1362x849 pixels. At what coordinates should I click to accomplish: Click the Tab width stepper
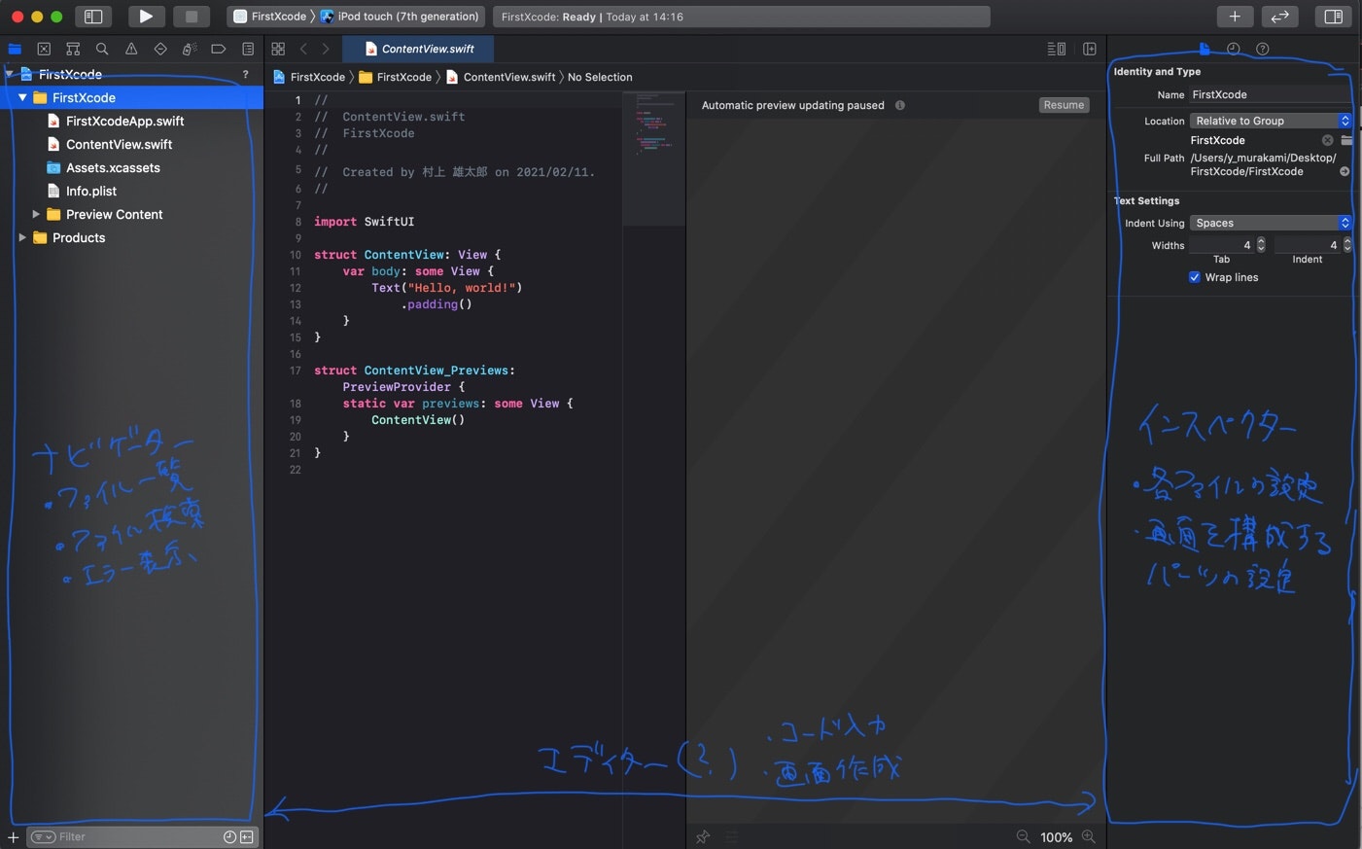tap(1261, 245)
